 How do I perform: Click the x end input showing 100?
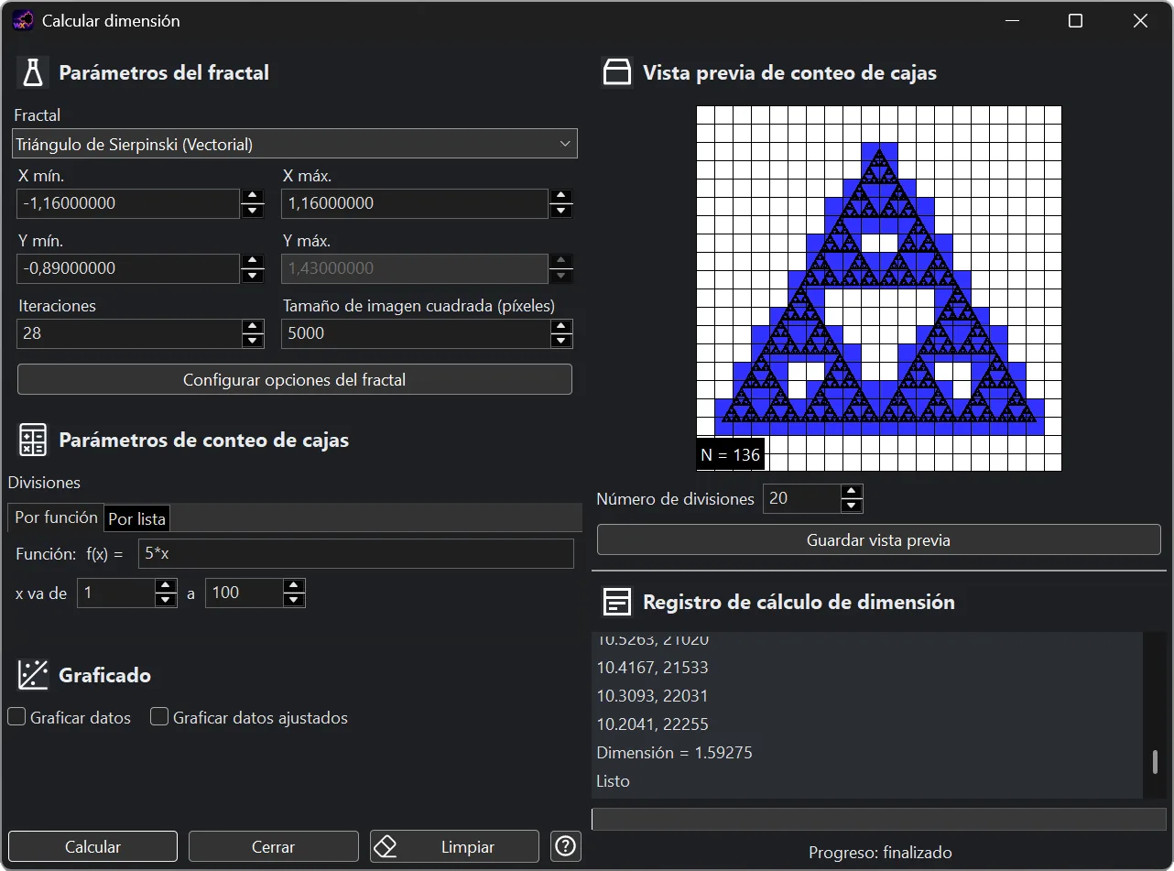(x=244, y=593)
